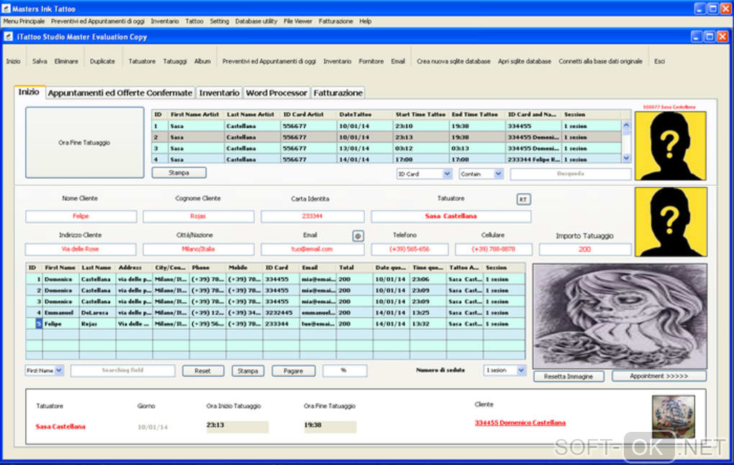Click Crea nuova sqlite database toolbar item
This screenshot has height=465, width=734.
[x=453, y=62]
